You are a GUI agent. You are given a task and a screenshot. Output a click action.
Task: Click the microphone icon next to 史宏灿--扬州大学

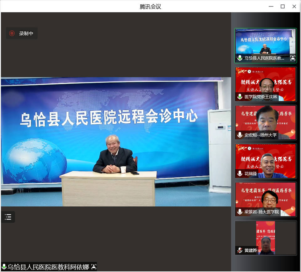[240, 135]
